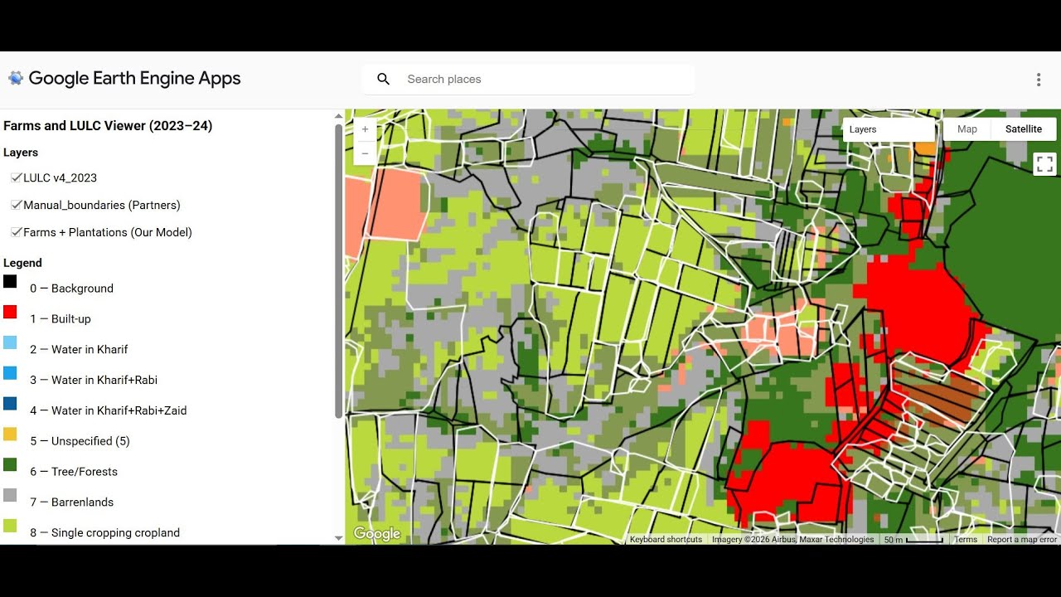The image size is (1061, 597).
Task: Zoom out on the map
Action: click(x=365, y=153)
